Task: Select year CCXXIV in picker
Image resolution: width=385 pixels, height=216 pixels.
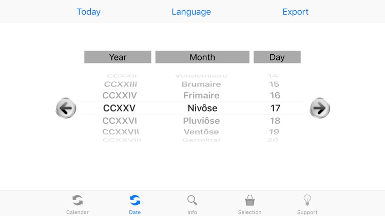Action: (x=120, y=95)
